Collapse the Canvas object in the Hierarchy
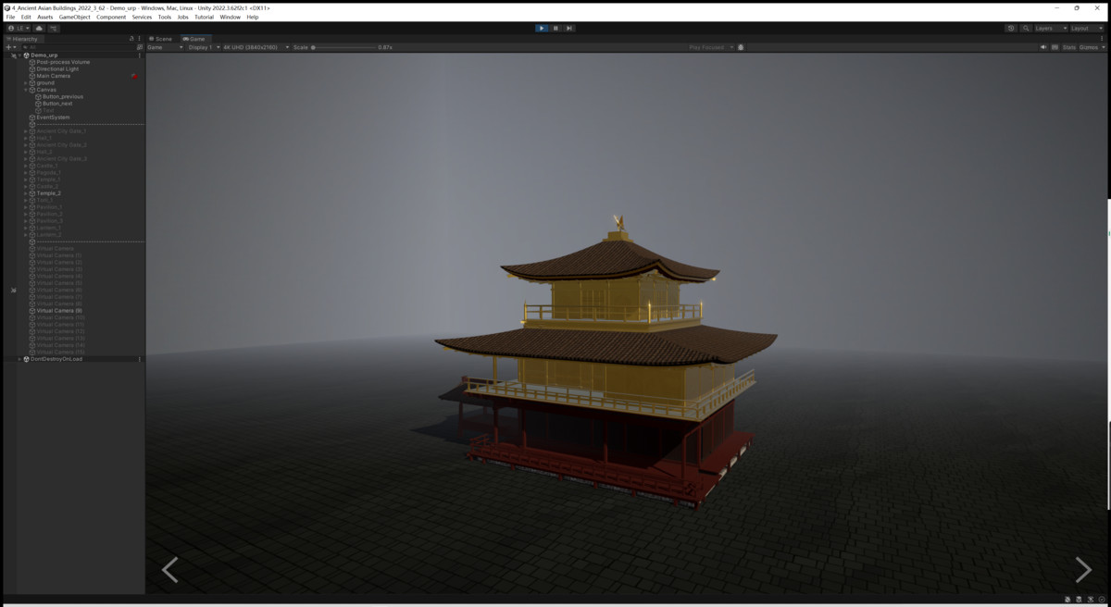 (24, 90)
